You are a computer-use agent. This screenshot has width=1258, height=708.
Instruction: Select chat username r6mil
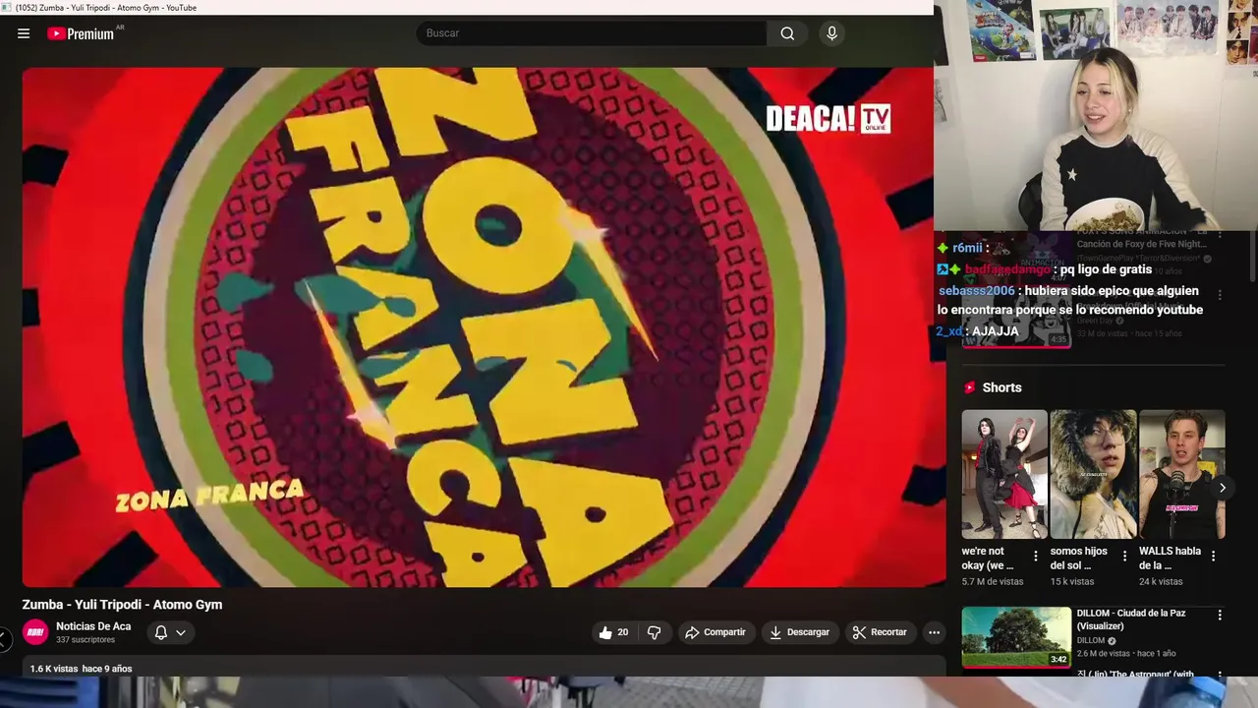click(967, 249)
